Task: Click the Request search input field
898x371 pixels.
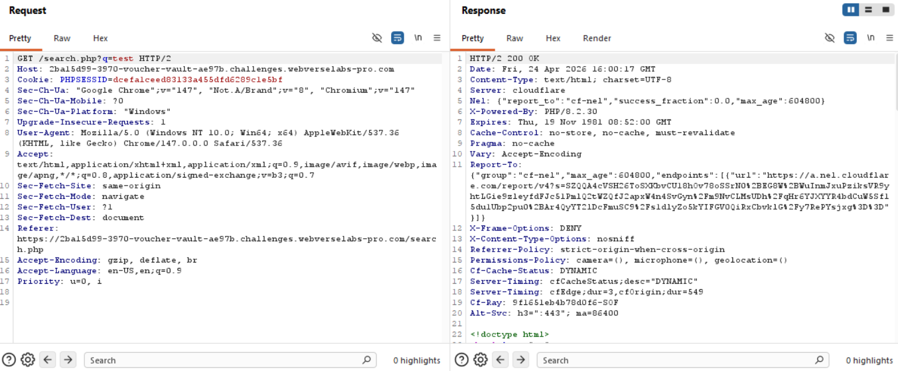Action: point(224,360)
